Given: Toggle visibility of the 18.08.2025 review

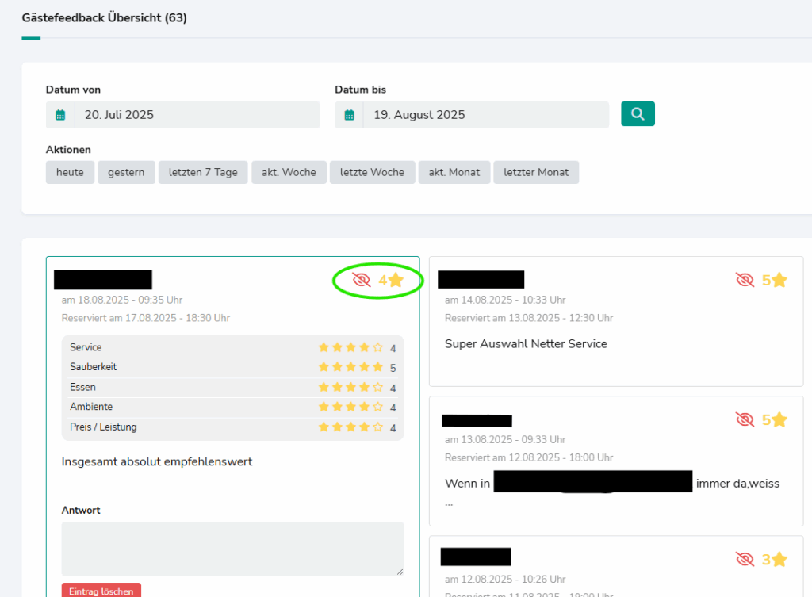Looking at the screenshot, I should point(362,280).
